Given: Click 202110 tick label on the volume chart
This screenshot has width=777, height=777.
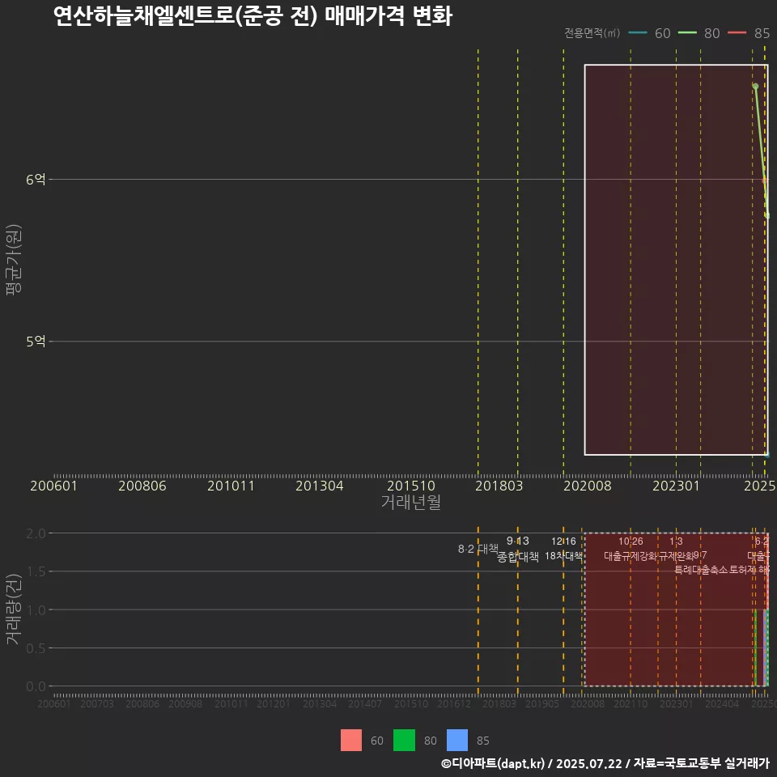Looking at the screenshot, I should 631,703.
